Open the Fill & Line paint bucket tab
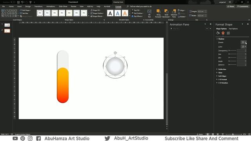This screenshot has width=251, height=141. [218, 33]
